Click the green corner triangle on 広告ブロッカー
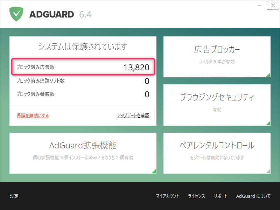This screenshot has height=210, width=280. [268, 75]
